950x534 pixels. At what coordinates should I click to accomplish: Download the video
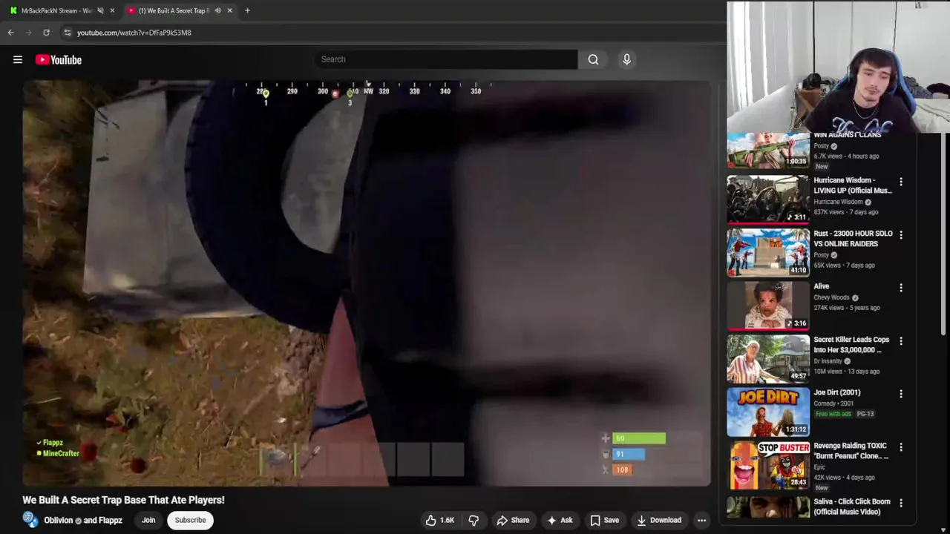tap(658, 521)
